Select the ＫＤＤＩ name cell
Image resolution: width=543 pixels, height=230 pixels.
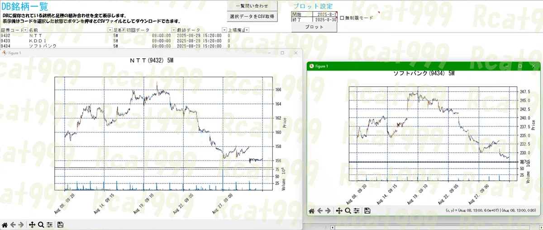[x=38, y=41]
